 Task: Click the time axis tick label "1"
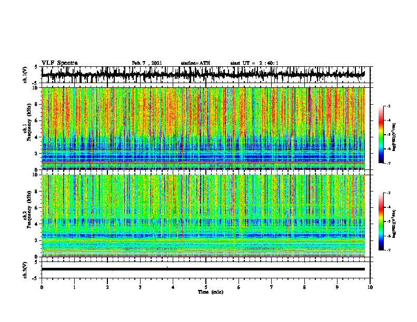(74, 287)
